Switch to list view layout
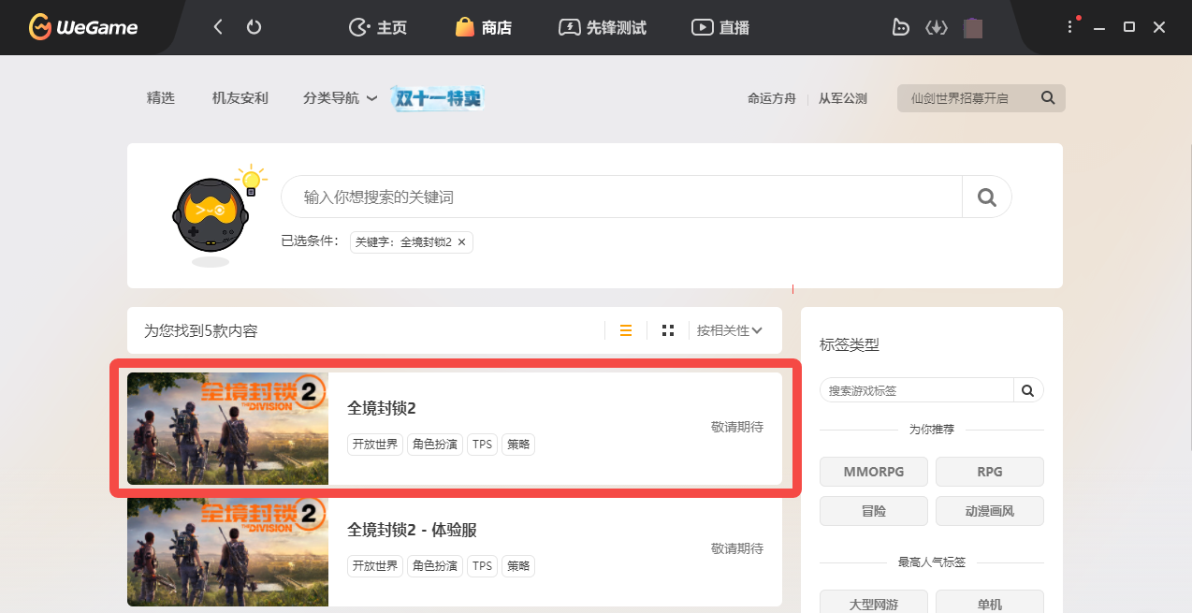1192x613 pixels. tap(626, 330)
